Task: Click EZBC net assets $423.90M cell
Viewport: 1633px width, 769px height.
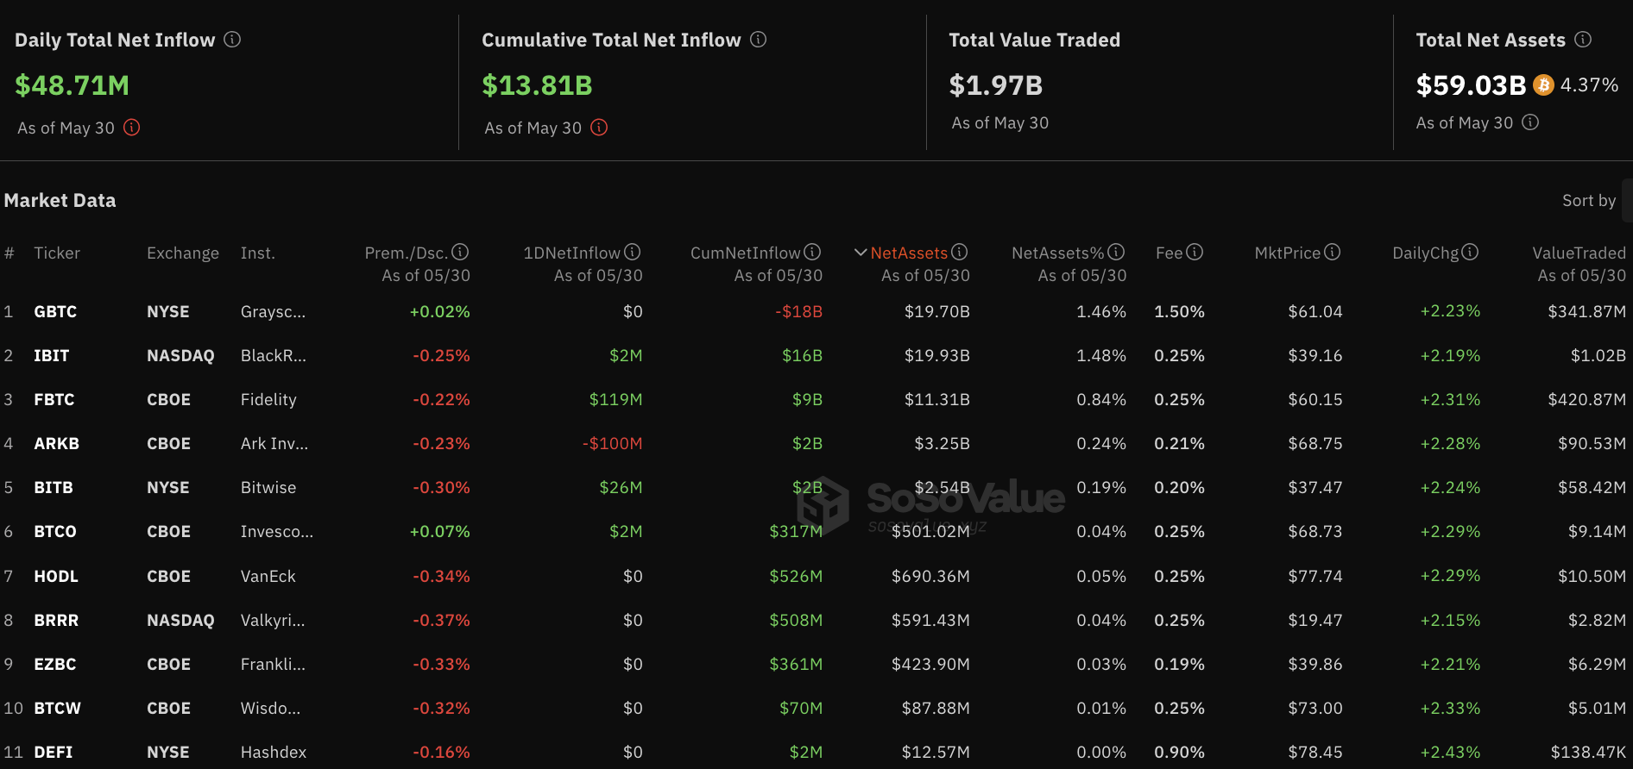Action: click(x=930, y=664)
